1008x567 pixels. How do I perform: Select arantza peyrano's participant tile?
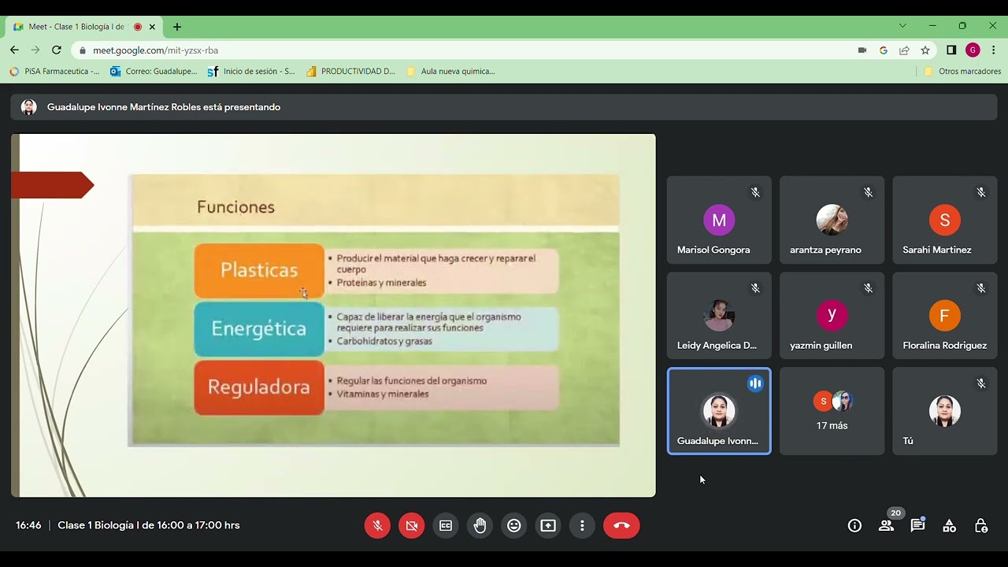832,220
